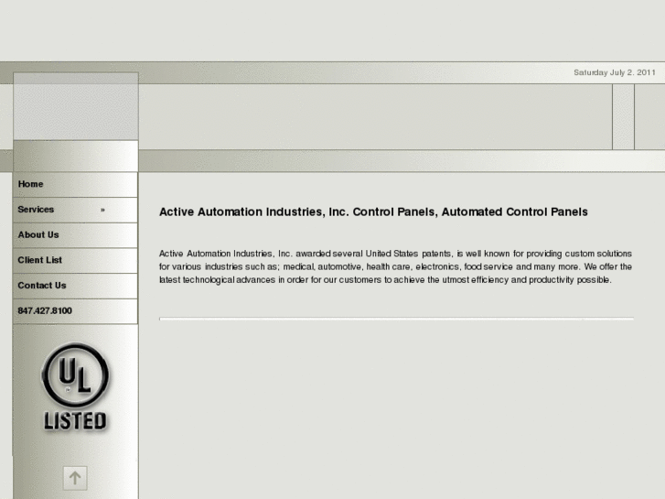665x499 pixels.
Task: Click the UL Listed logo
Action: coord(75,386)
